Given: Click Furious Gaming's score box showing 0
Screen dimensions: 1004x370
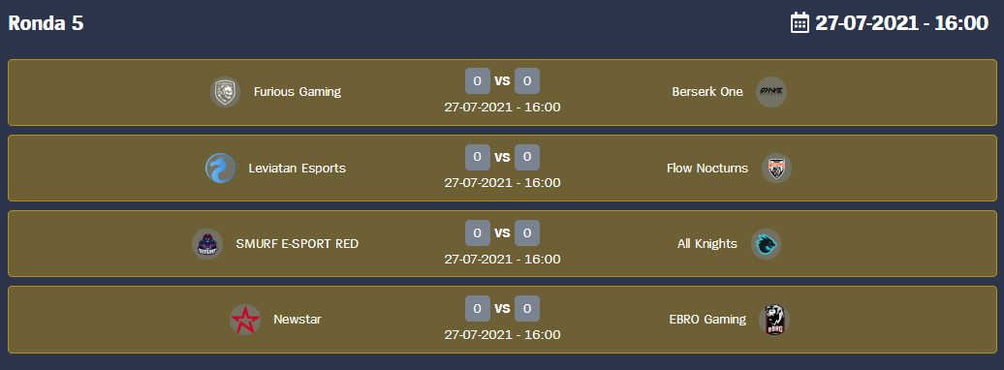Looking at the screenshot, I should [x=478, y=81].
